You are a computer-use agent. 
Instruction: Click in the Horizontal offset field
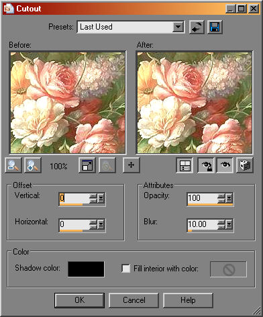(x=74, y=224)
